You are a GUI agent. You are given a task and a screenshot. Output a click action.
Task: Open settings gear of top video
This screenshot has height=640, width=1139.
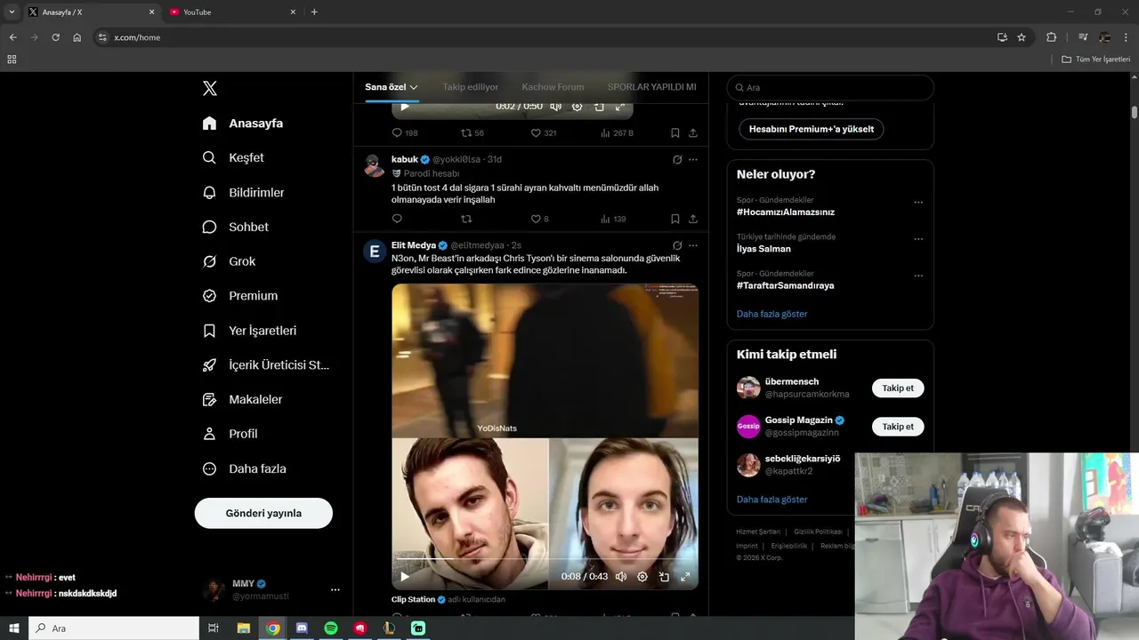coord(577,107)
